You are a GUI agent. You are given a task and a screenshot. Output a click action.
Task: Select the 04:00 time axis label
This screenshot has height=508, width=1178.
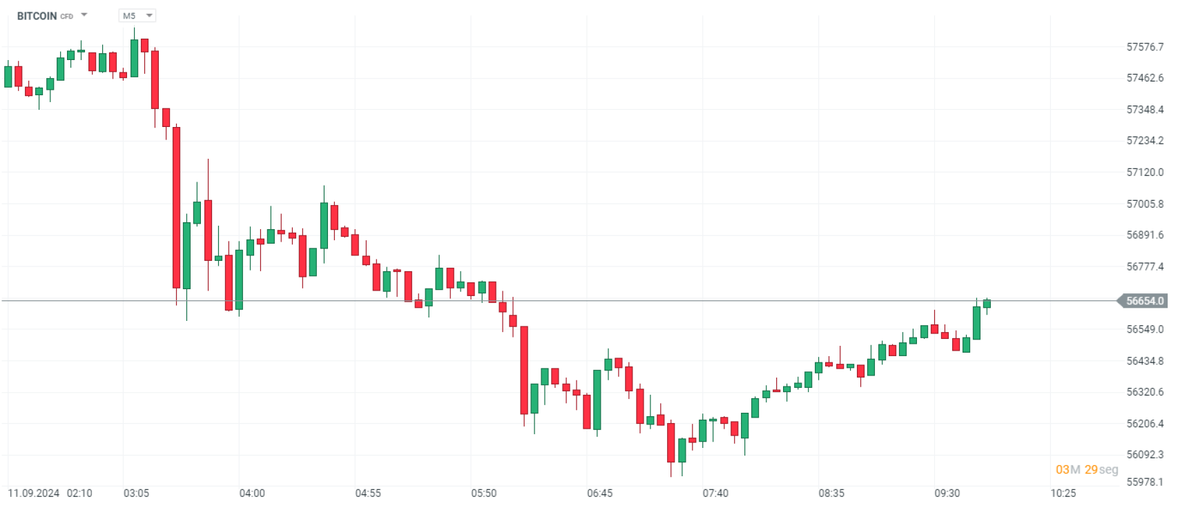pyautogui.click(x=252, y=493)
